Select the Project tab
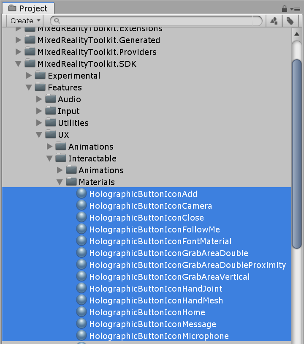 click(x=28, y=8)
